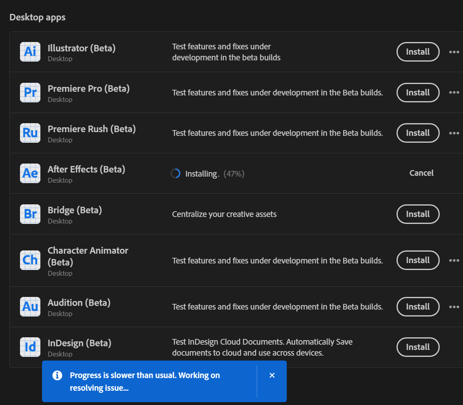The height and width of the screenshot is (405, 463).
Task: Click the Illustrator (Beta) app icon
Action: tap(30, 52)
